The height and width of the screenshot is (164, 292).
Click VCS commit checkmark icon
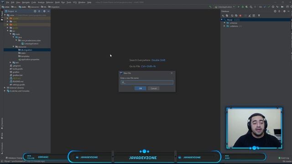[269, 7]
